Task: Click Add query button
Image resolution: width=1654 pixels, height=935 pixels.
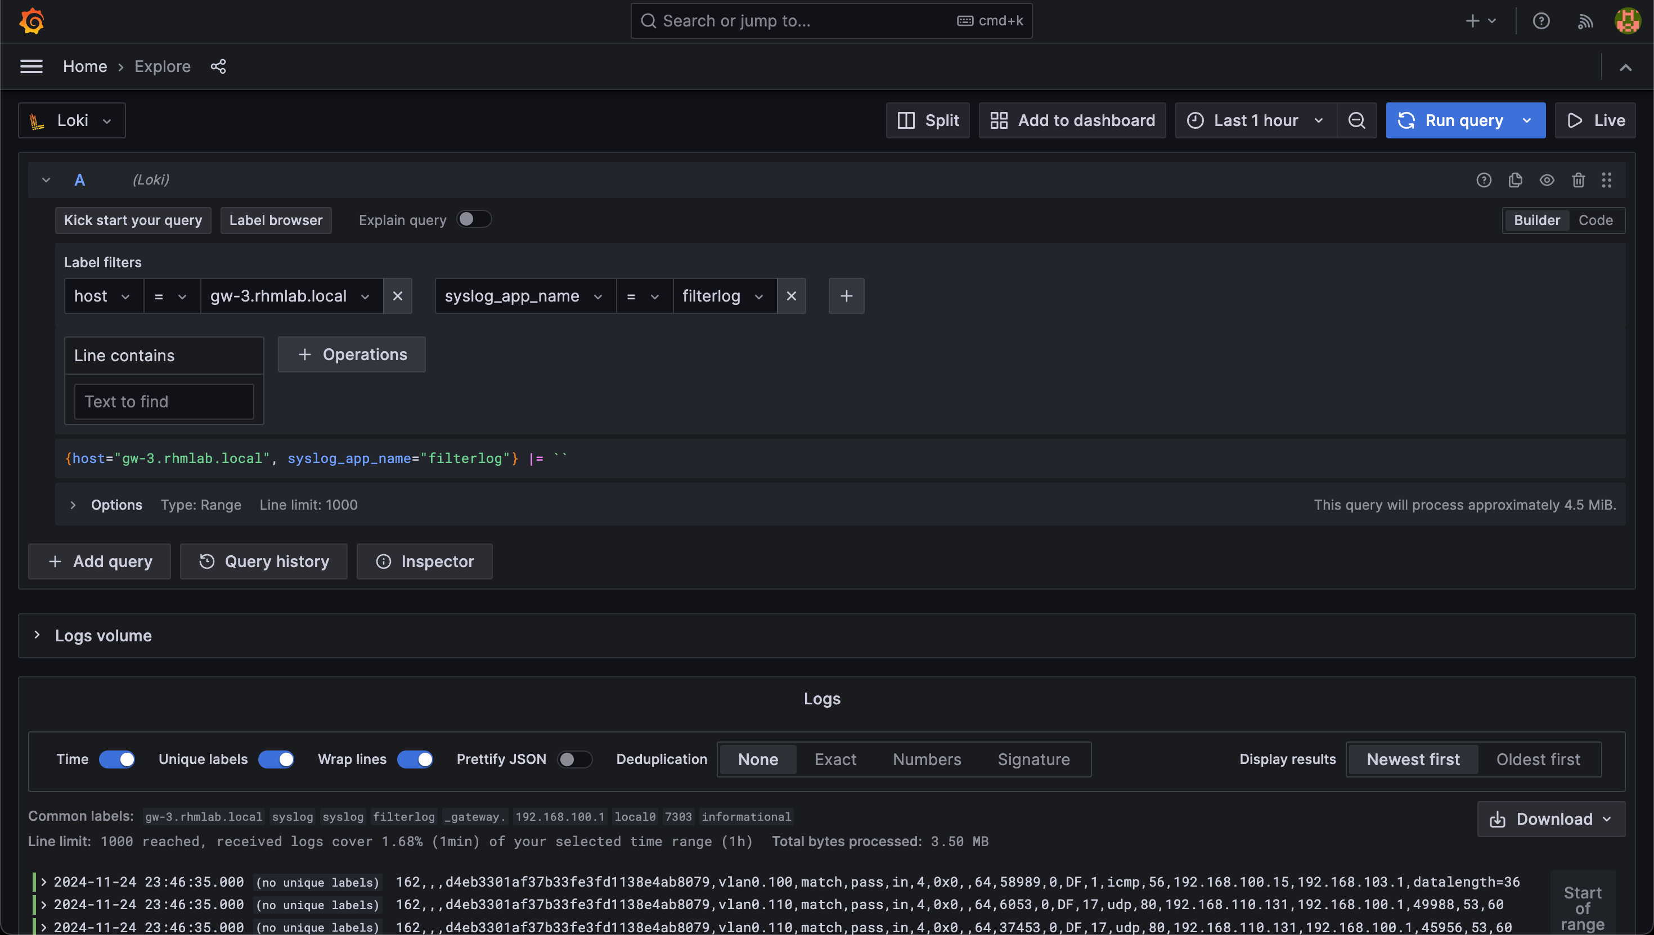Action: click(100, 561)
